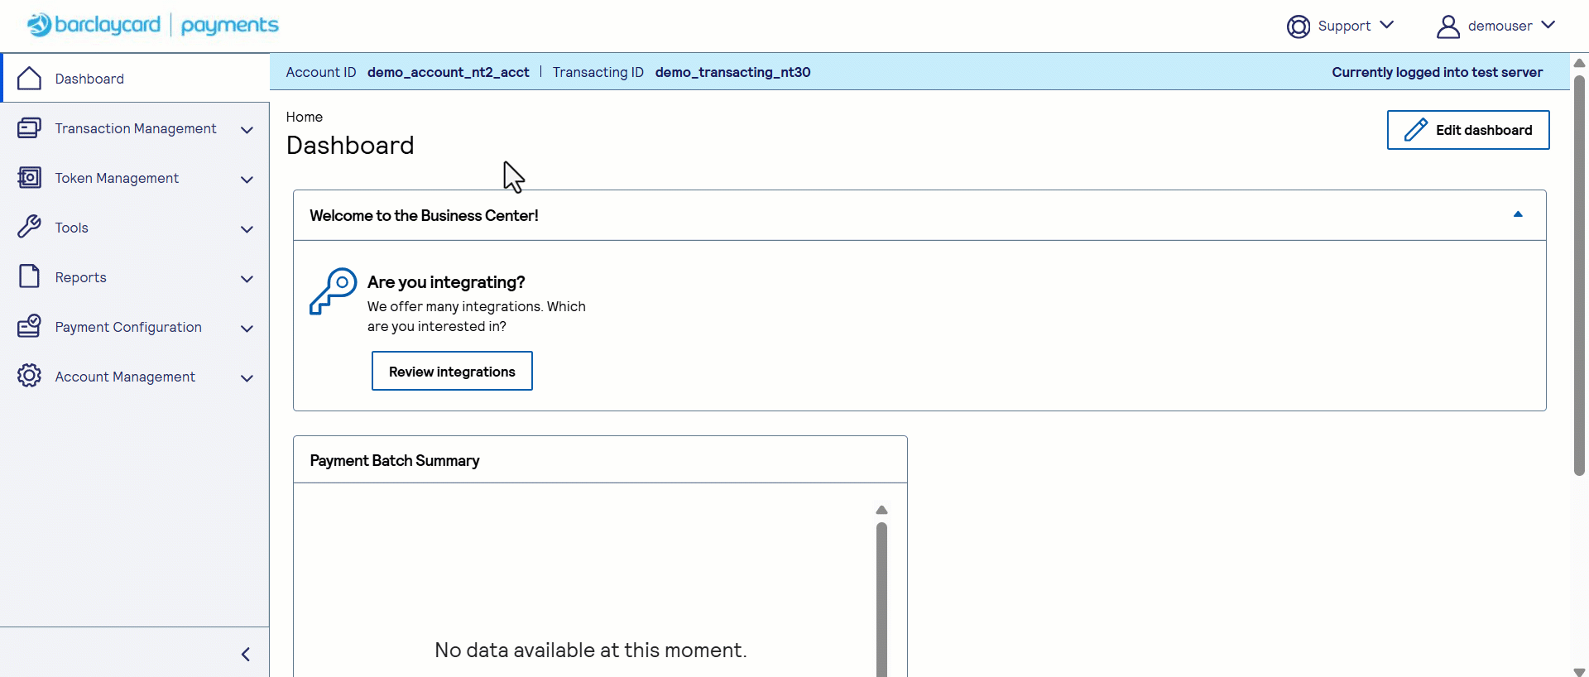1589x677 pixels.
Task: Open the demouser account dropdown
Action: 1496,26
